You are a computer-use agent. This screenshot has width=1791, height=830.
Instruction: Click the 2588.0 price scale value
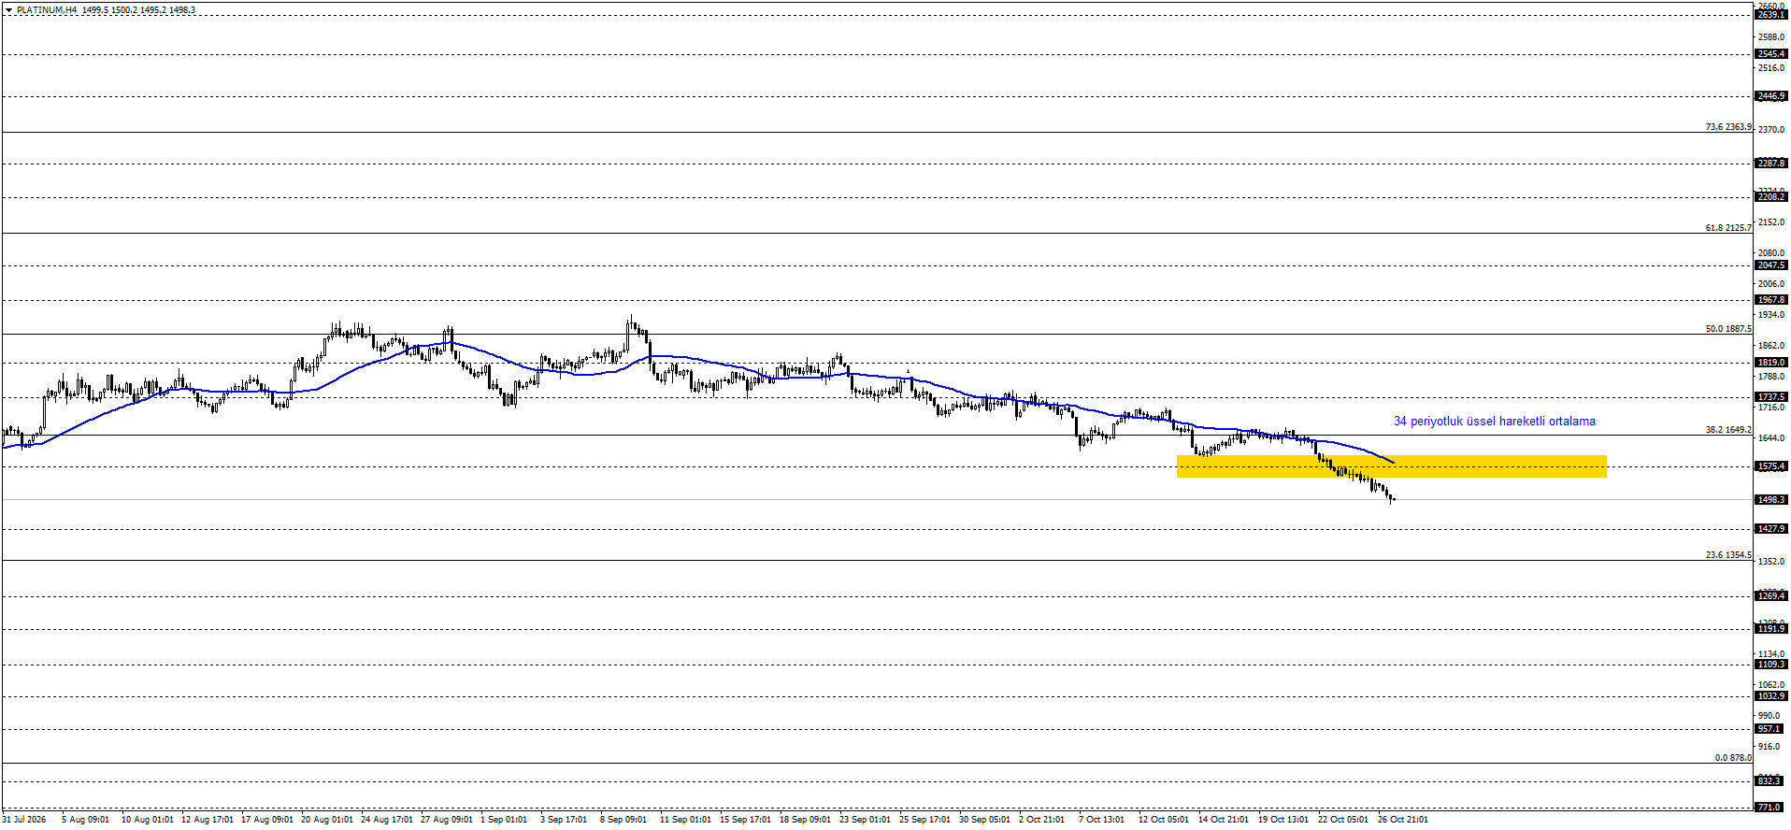pyautogui.click(x=1771, y=37)
